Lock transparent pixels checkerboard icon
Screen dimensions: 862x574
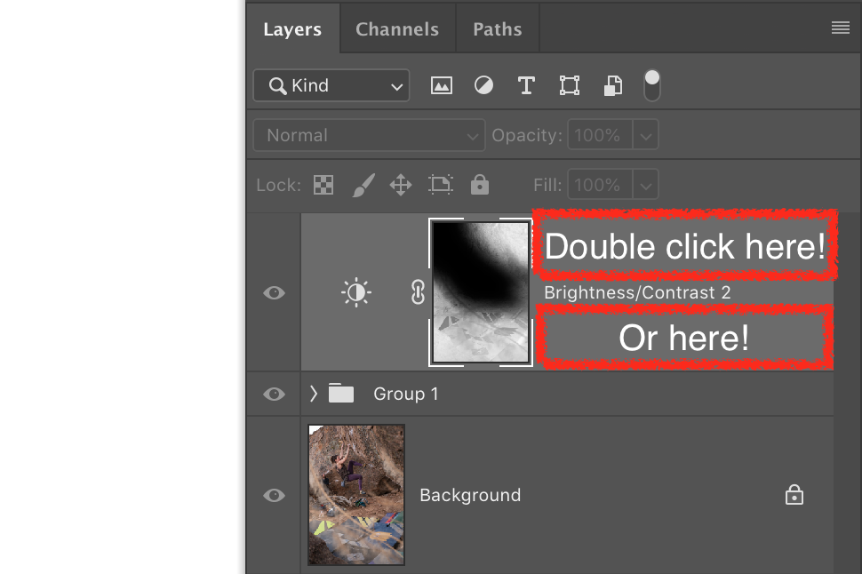(x=323, y=185)
